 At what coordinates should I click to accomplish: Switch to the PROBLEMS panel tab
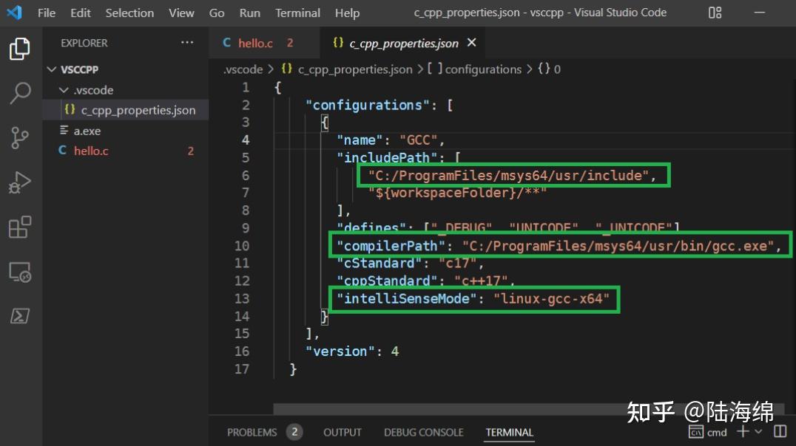[252, 432]
